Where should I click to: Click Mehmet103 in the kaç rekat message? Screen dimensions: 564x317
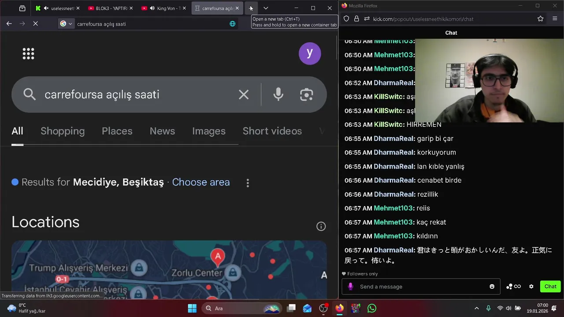393,222
